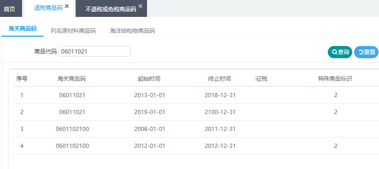
Task: Open the 海洋结构物商品码 sub-tab
Action: (132, 31)
